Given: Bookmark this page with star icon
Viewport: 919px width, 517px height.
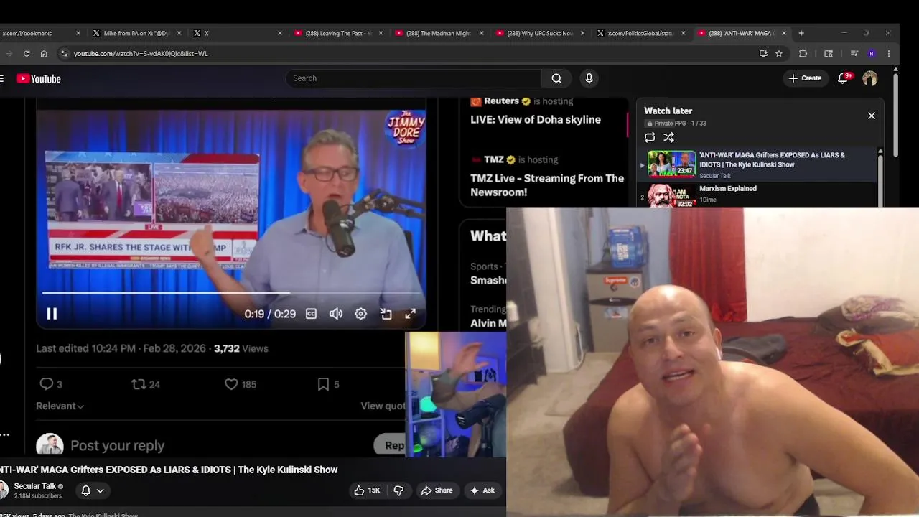Looking at the screenshot, I should 779,53.
